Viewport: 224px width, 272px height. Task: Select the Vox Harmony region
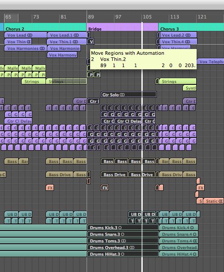(x=62, y=55)
